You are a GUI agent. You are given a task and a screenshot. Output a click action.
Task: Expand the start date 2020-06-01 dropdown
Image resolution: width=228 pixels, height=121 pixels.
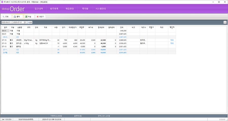click(11, 22)
